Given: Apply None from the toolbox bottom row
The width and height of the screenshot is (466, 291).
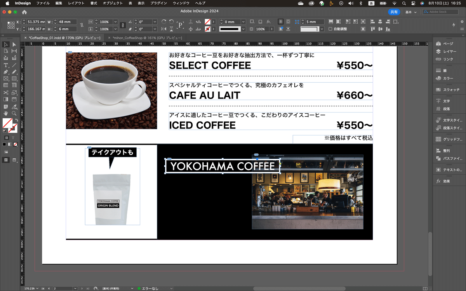Looking at the screenshot, I should pyautogui.click(x=16, y=144).
